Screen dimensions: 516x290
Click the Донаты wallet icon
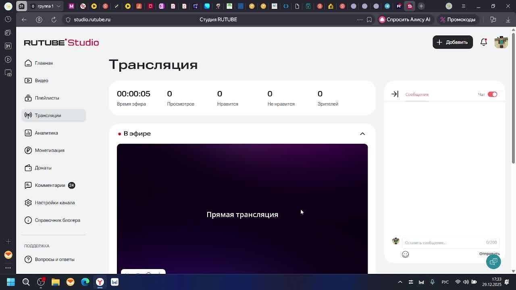click(28, 168)
